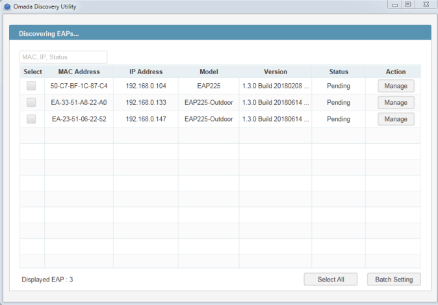This screenshot has height=305, width=438.
Task: Click the MAC Address column header
Action: pyautogui.click(x=79, y=72)
